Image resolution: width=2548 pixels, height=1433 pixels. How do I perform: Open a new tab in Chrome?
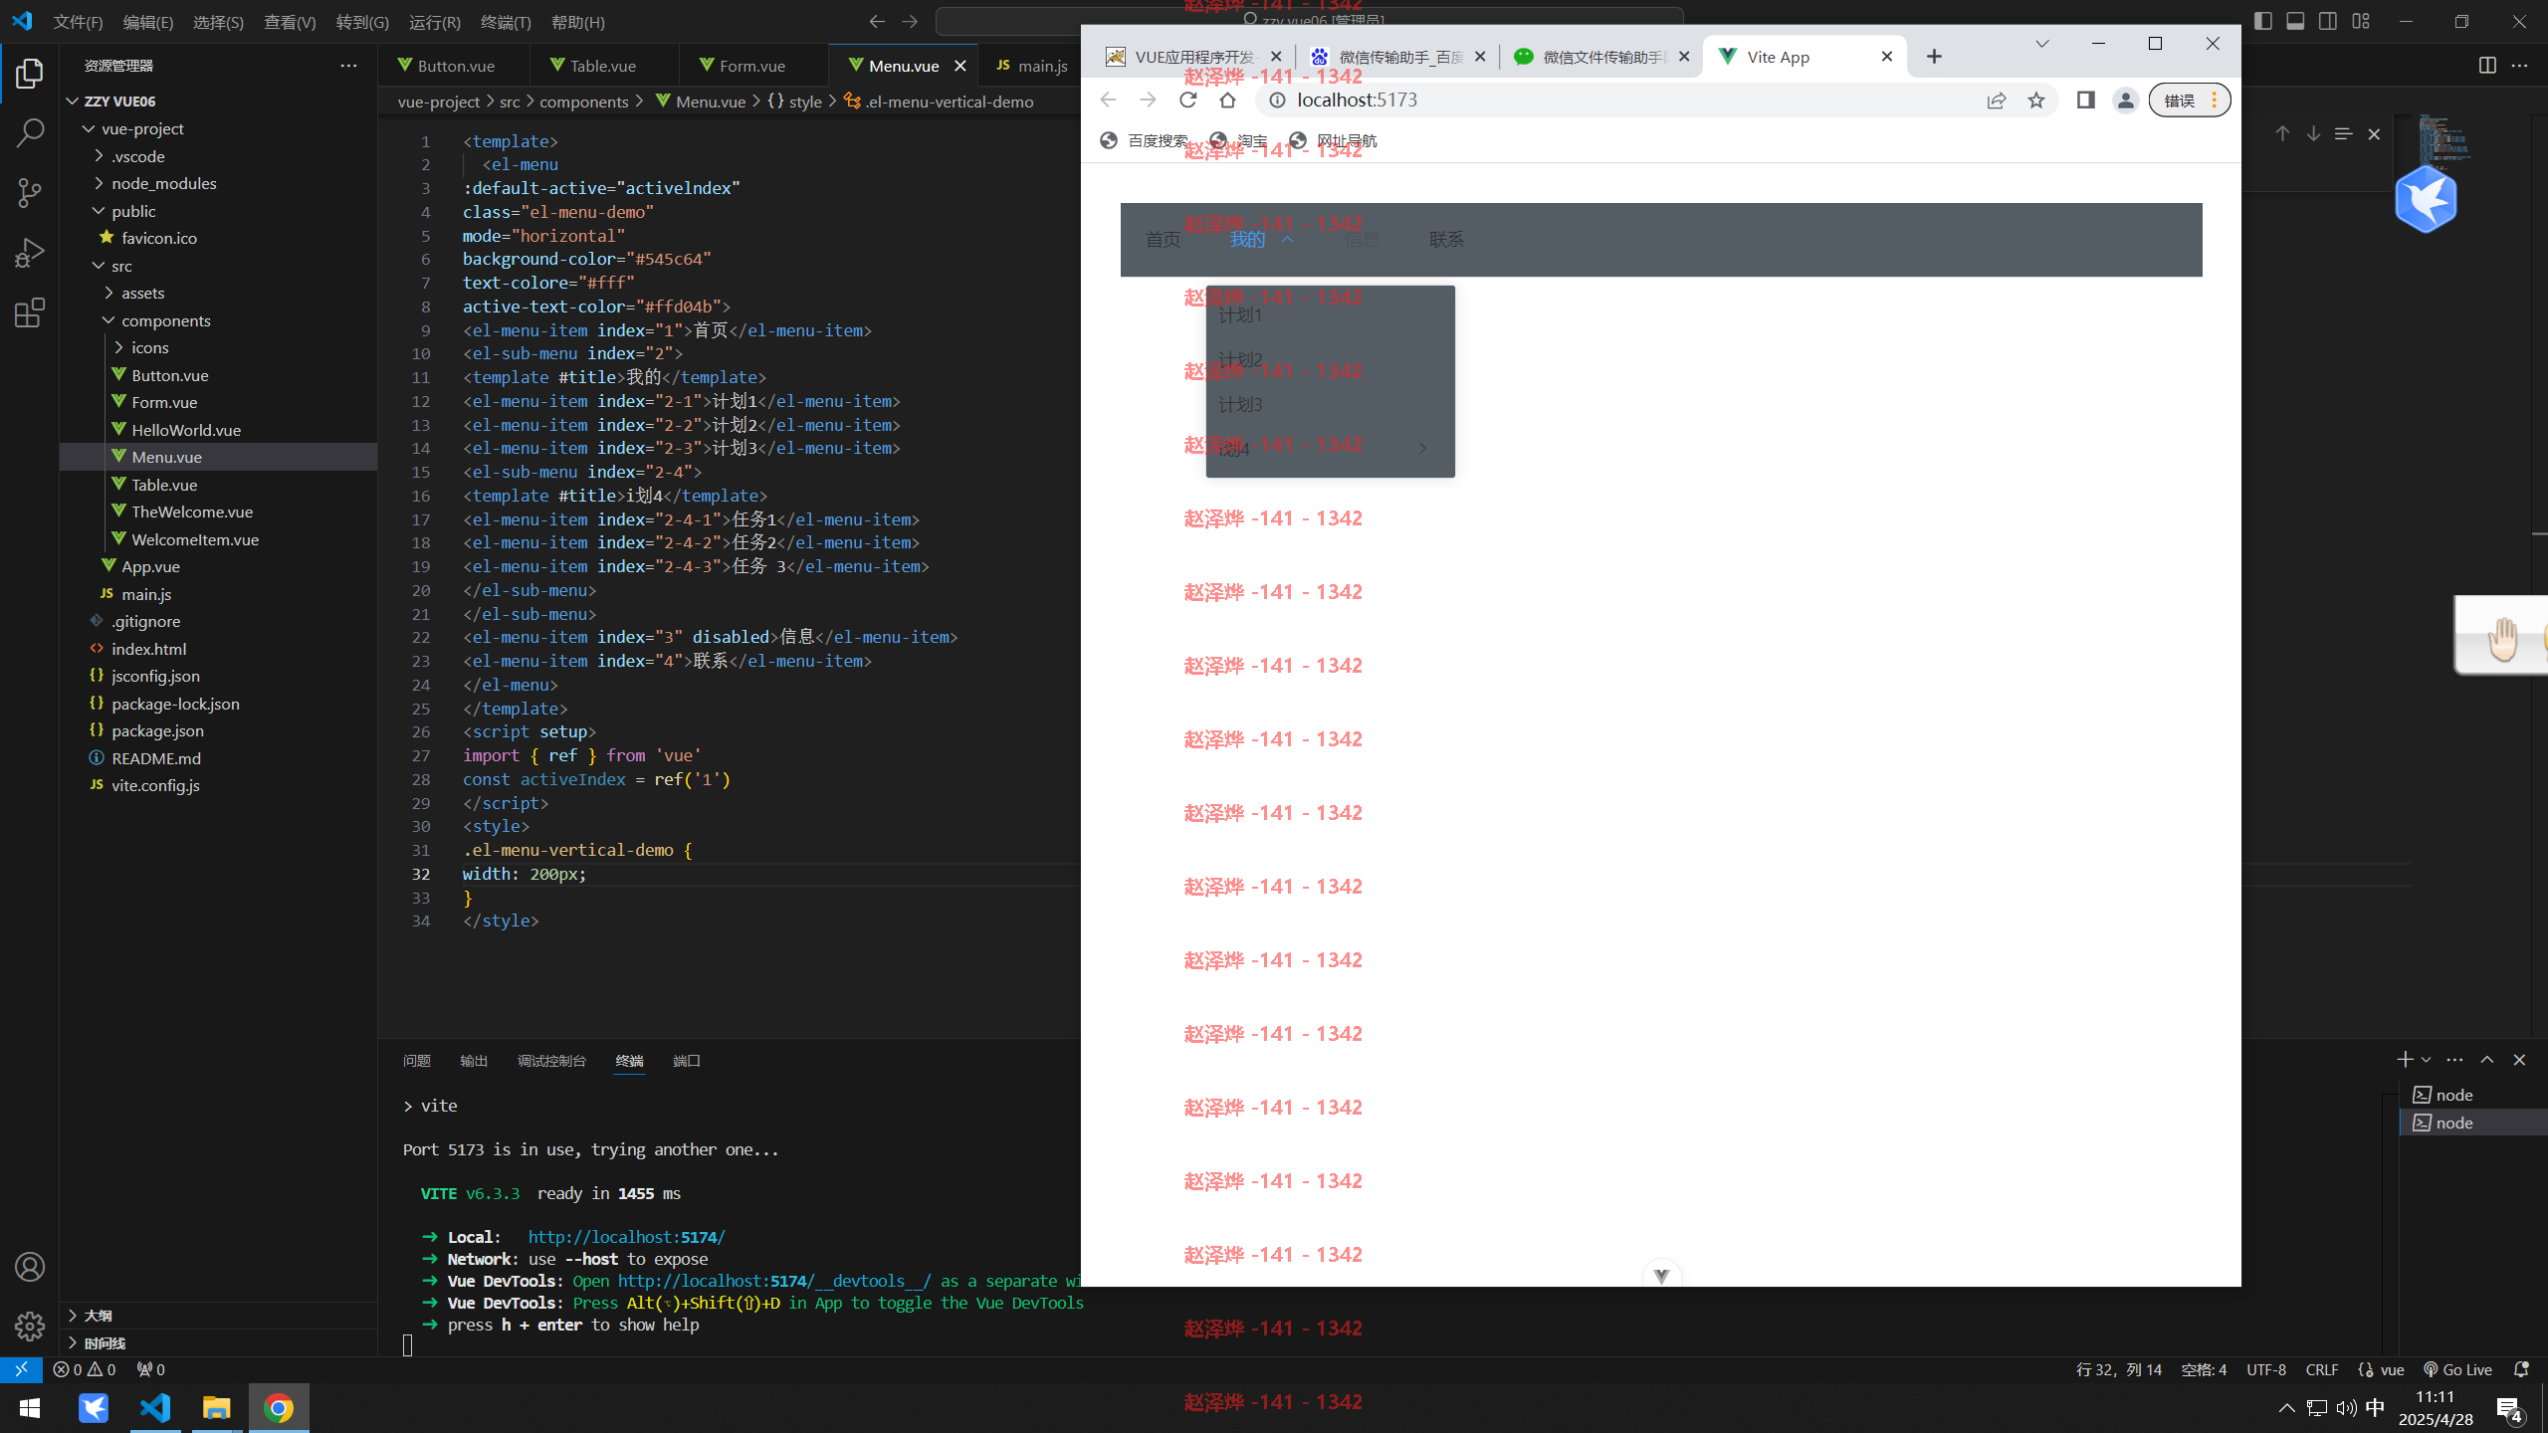pos(1934,57)
